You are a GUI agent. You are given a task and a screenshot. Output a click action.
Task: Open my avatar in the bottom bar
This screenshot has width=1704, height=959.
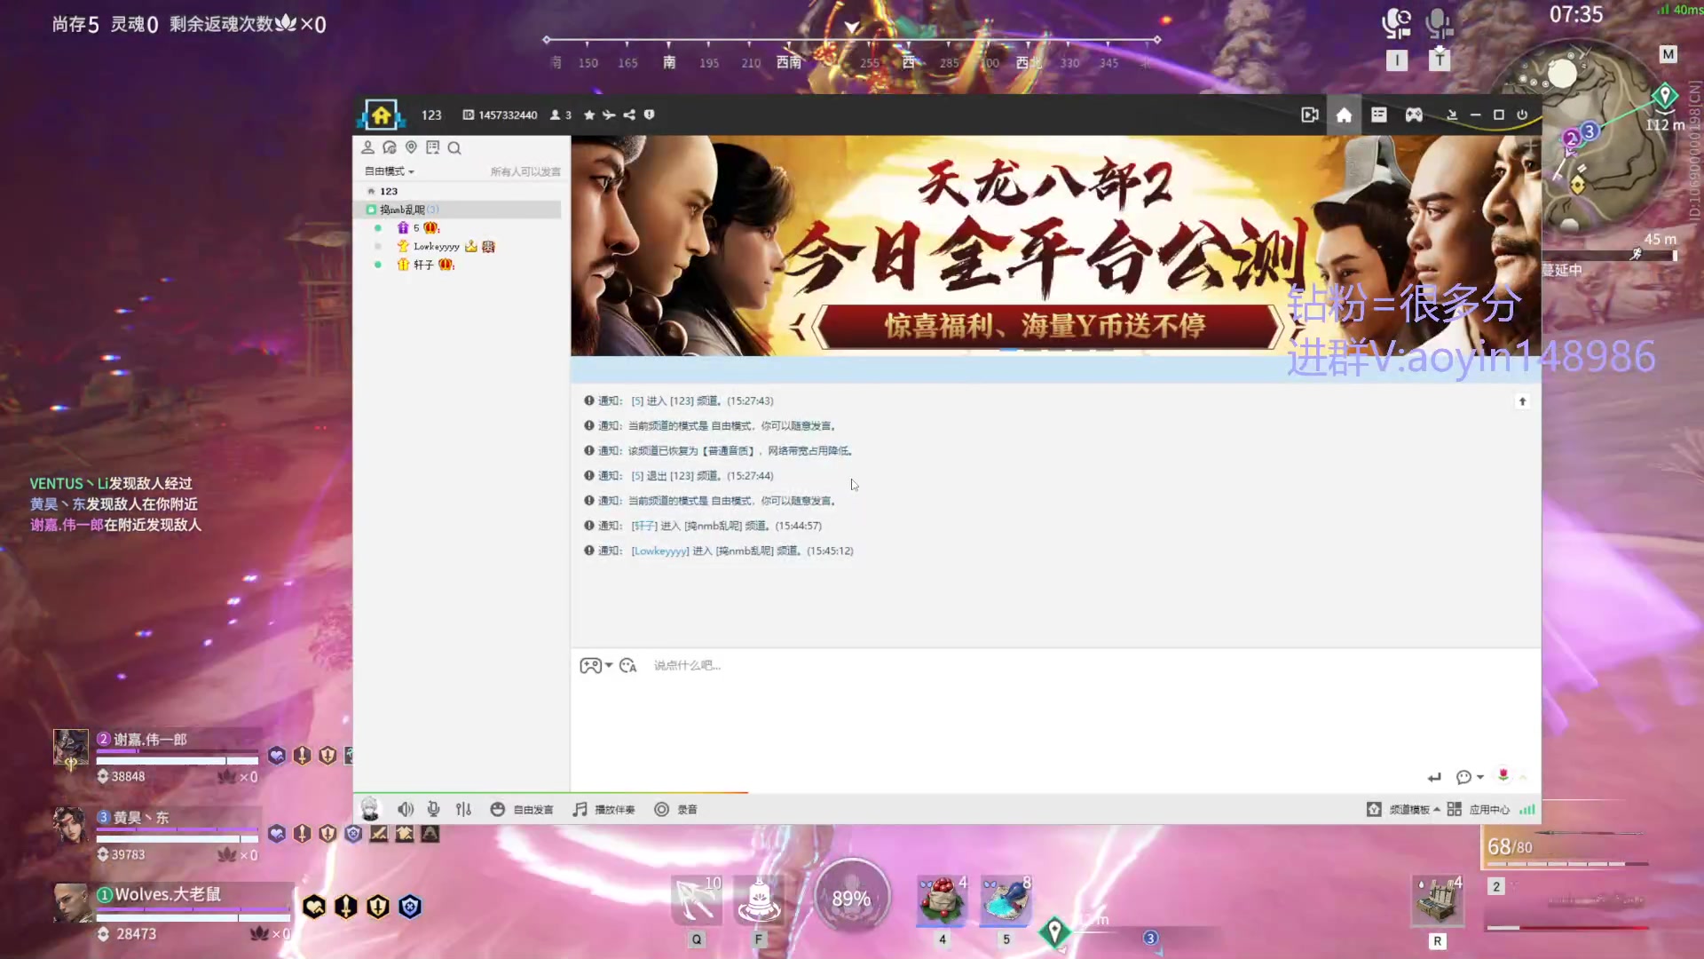(x=370, y=809)
